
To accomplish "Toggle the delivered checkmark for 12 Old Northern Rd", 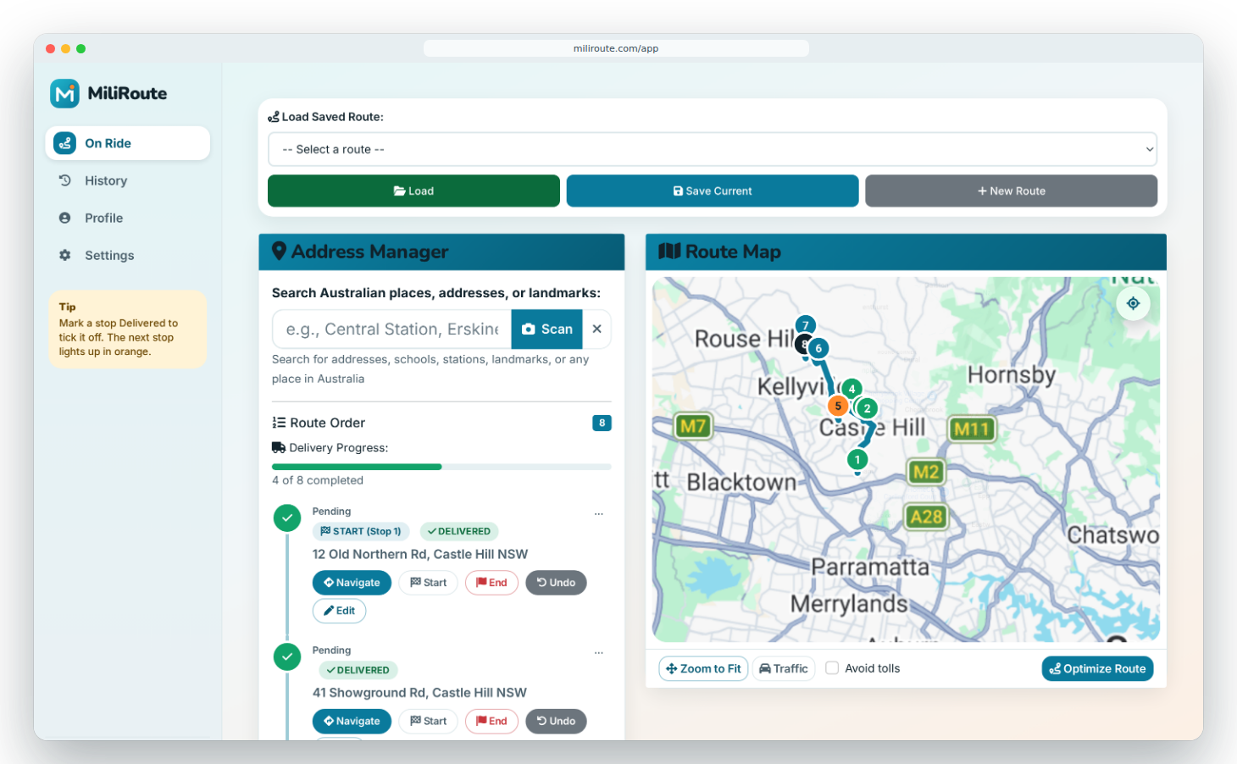I will click(287, 518).
